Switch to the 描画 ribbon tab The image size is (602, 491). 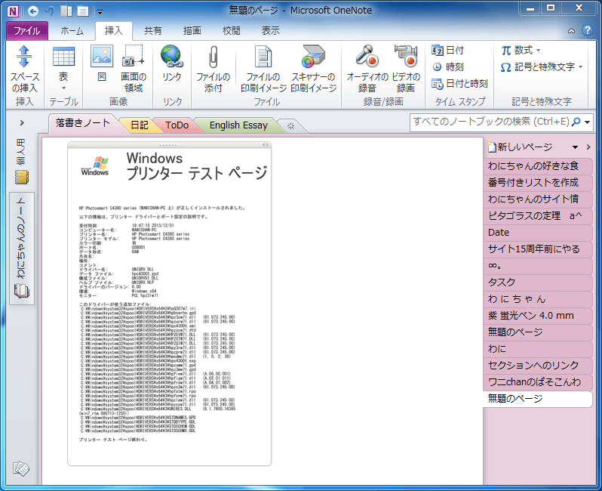click(192, 31)
